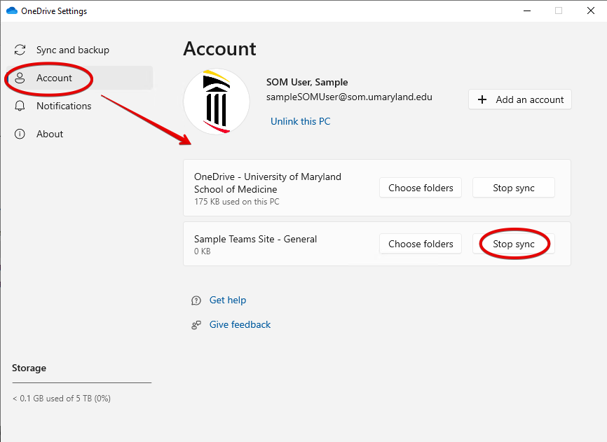Minimize the OneDrive Settings window
This screenshot has height=442, width=607.
pos(526,11)
